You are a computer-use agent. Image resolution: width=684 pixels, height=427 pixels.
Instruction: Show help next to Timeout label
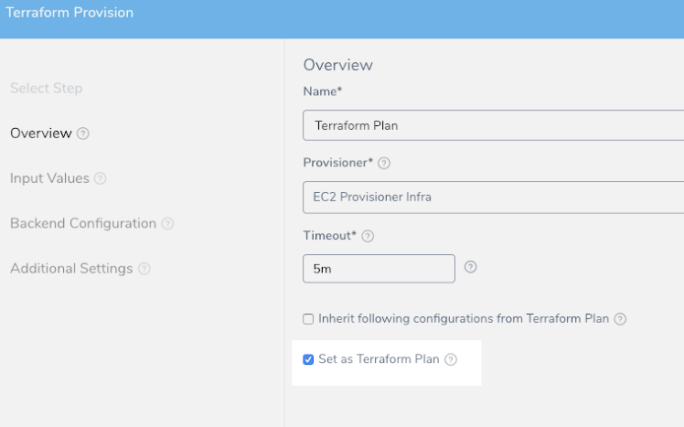368,236
